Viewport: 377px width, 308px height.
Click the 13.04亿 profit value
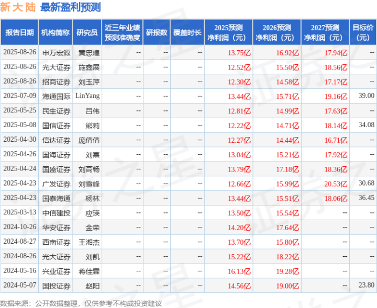pos(239,155)
